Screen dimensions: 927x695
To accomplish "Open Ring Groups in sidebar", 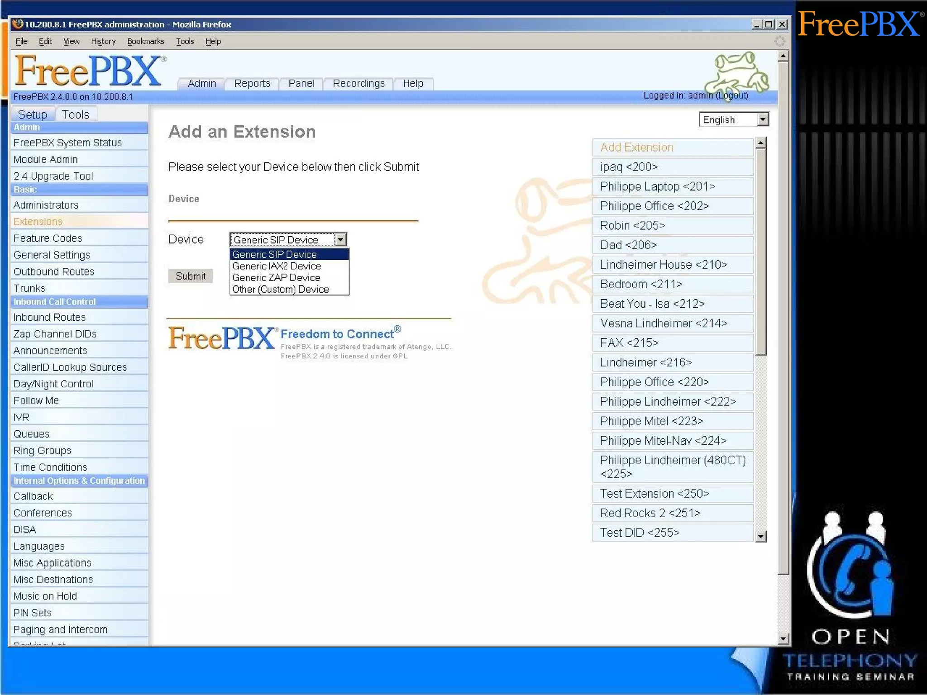I will tap(42, 451).
